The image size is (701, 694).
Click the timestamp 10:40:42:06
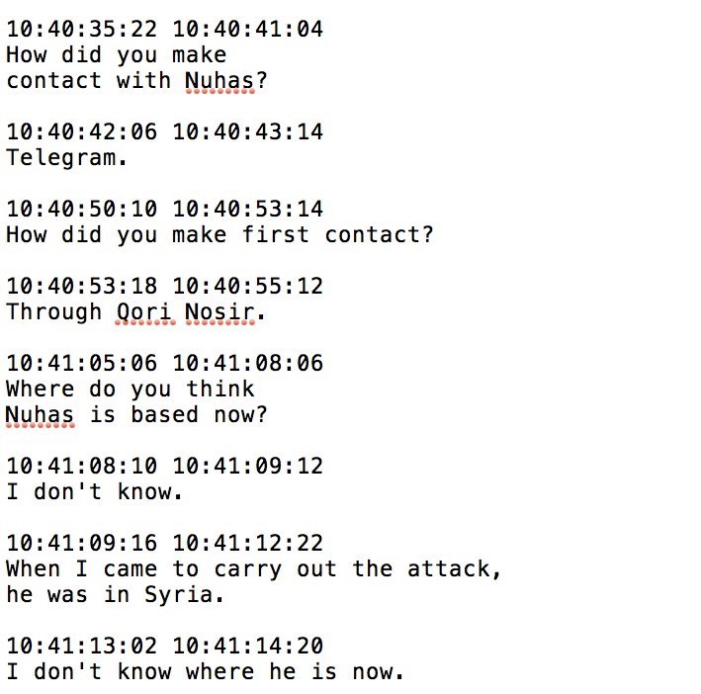click(81, 131)
